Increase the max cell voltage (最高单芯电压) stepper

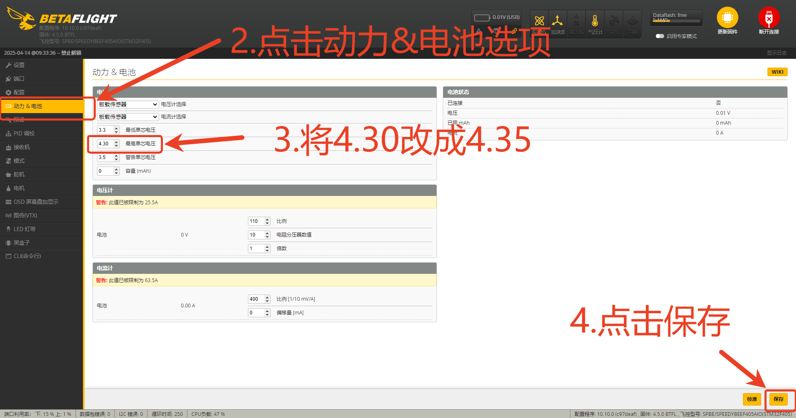click(116, 142)
